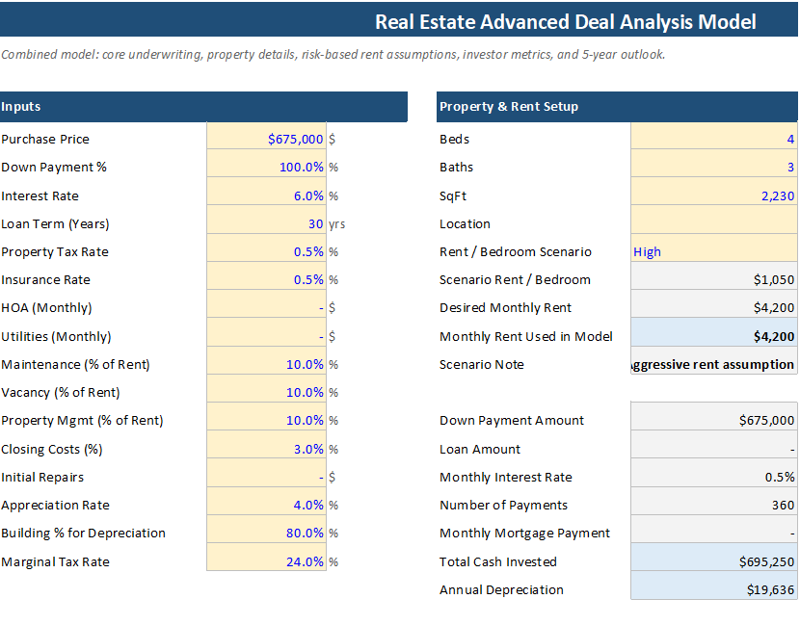Click the Down Payment % value cell
Viewport: 800px width, 625px height.
pyautogui.click(x=266, y=167)
